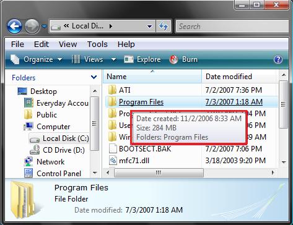The width and height of the screenshot is (293, 225).
Task: Click the folder tree vertical scrollbar thumb
Action: 95,124
